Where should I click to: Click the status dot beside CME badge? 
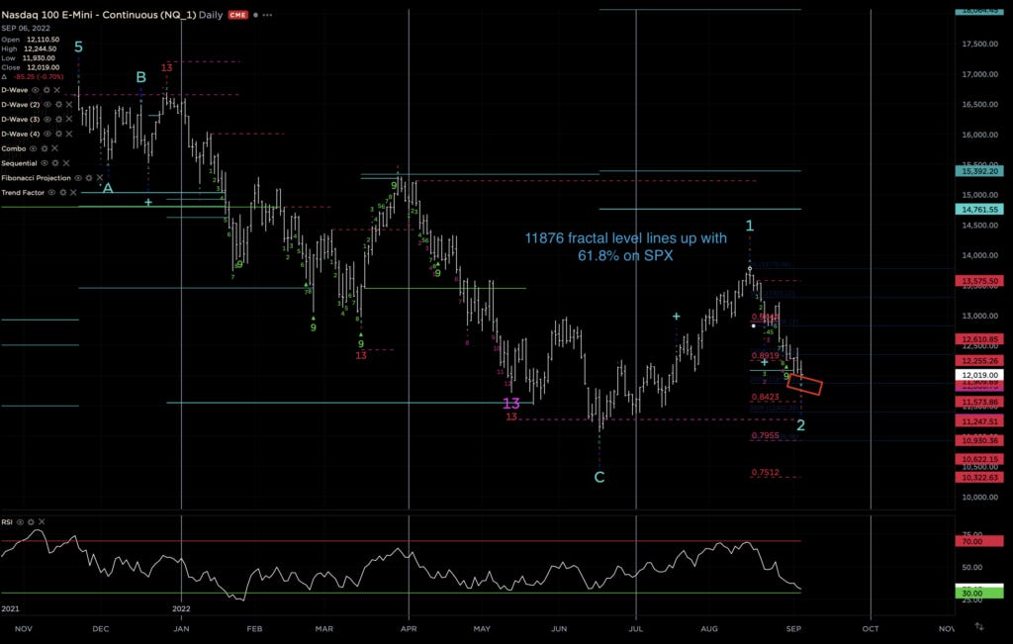(x=256, y=15)
